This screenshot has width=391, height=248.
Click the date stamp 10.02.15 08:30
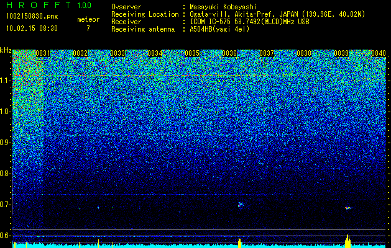32,29
